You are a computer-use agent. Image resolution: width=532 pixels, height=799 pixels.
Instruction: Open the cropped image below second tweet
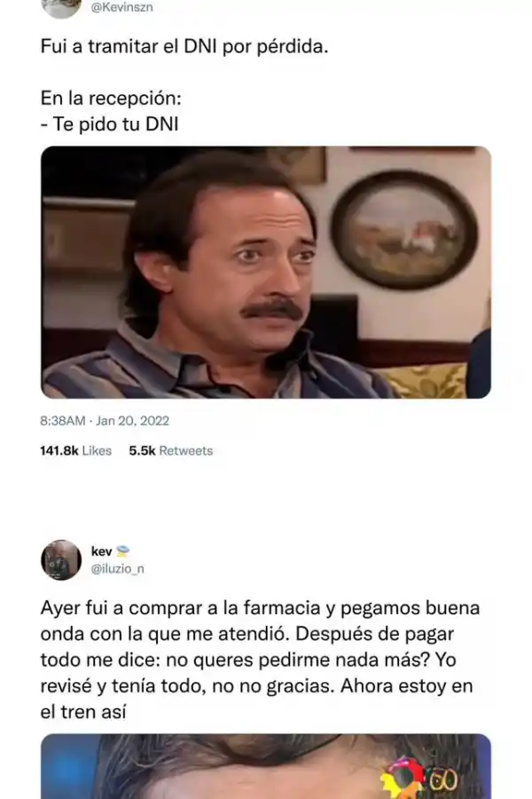tap(266, 766)
